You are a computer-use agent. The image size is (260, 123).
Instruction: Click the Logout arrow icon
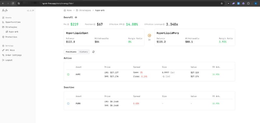coord(3,60)
